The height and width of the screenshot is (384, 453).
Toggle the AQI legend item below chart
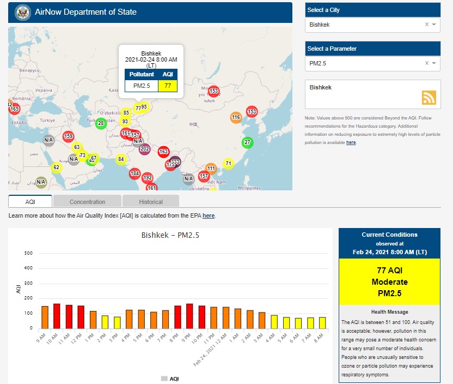[170, 379]
